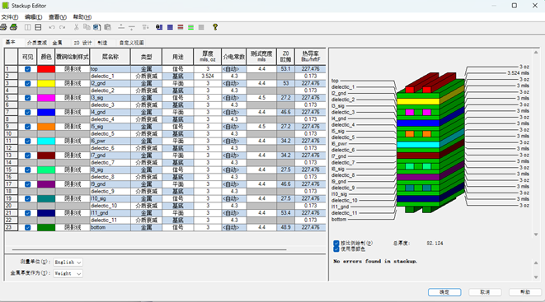This screenshot has height=302, width=545.
Task: Click the 层名称 column header
Action: tap(110, 57)
